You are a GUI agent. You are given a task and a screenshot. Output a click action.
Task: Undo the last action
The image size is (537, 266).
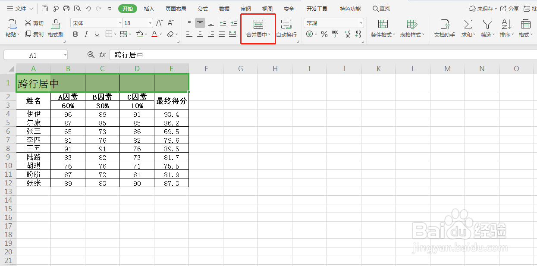tap(88, 9)
